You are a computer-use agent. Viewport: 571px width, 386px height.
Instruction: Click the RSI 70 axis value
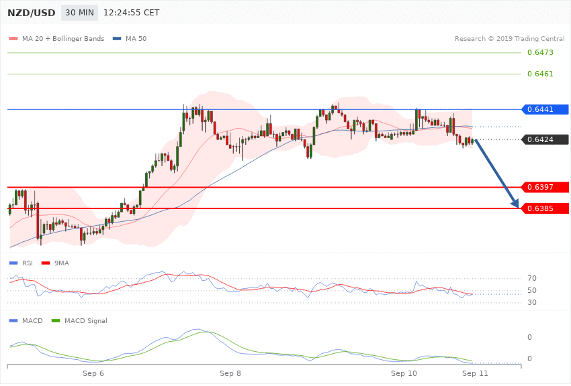[x=532, y=279]
